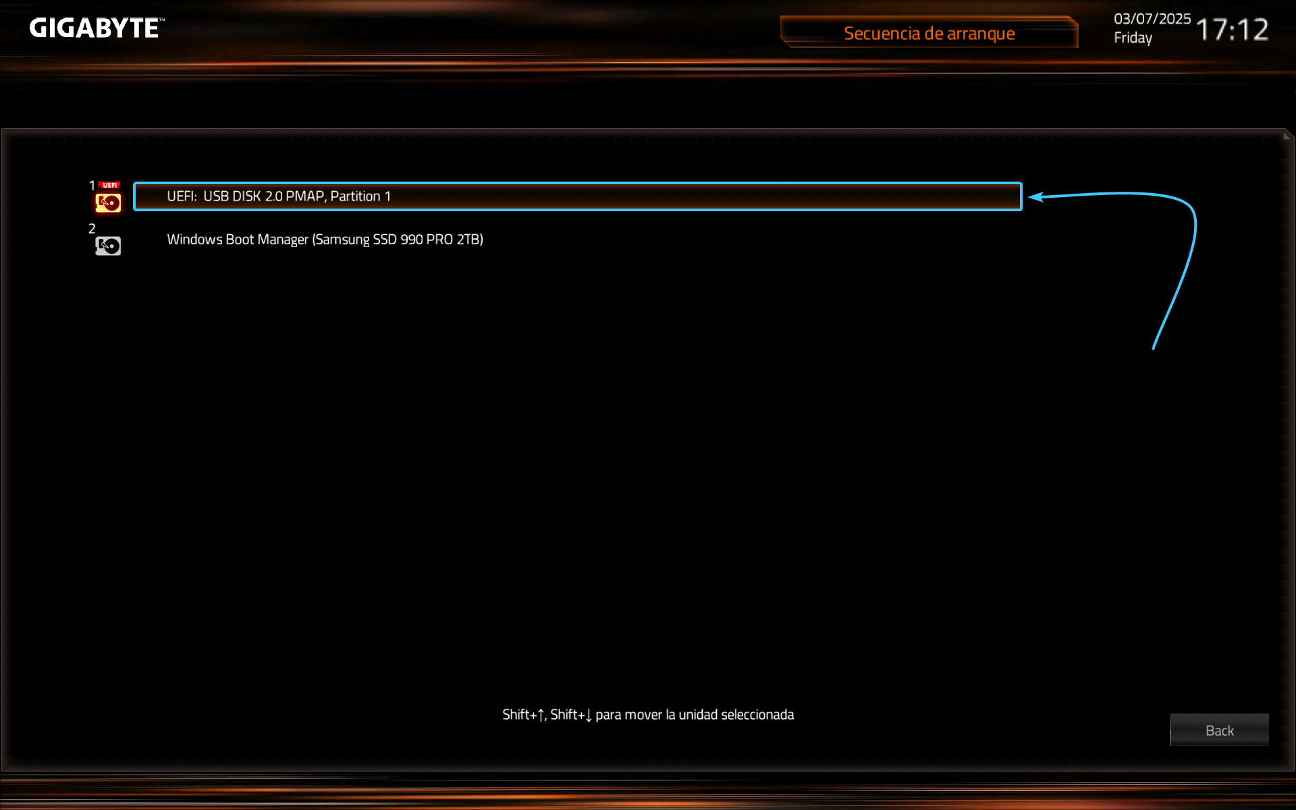Click the Friday weekday label
This screenshot has height=810, width=1296.
coord(1133,38)
